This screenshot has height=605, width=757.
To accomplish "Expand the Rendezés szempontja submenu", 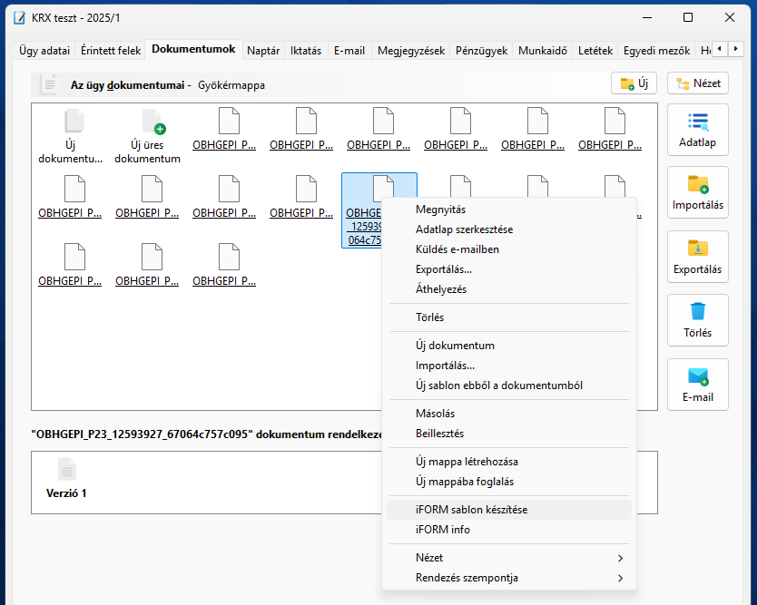I will 509,578.
